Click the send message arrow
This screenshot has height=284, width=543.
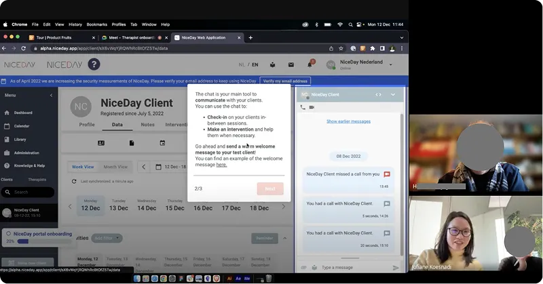(396, 268)
